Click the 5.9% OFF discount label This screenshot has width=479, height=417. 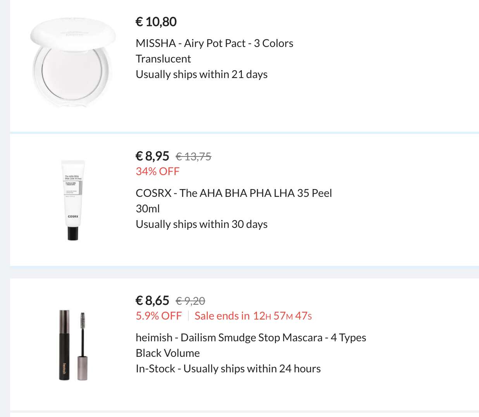159,316
